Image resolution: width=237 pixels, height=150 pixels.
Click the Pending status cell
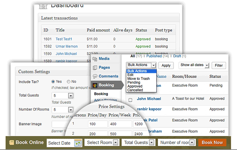[216, 85]
